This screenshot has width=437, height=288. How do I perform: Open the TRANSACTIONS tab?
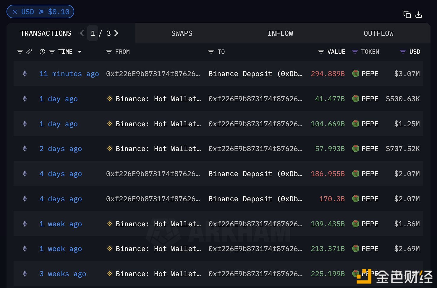coord(46,33)
